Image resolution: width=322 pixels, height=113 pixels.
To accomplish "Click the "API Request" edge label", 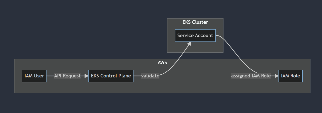I will click(67, 76).
